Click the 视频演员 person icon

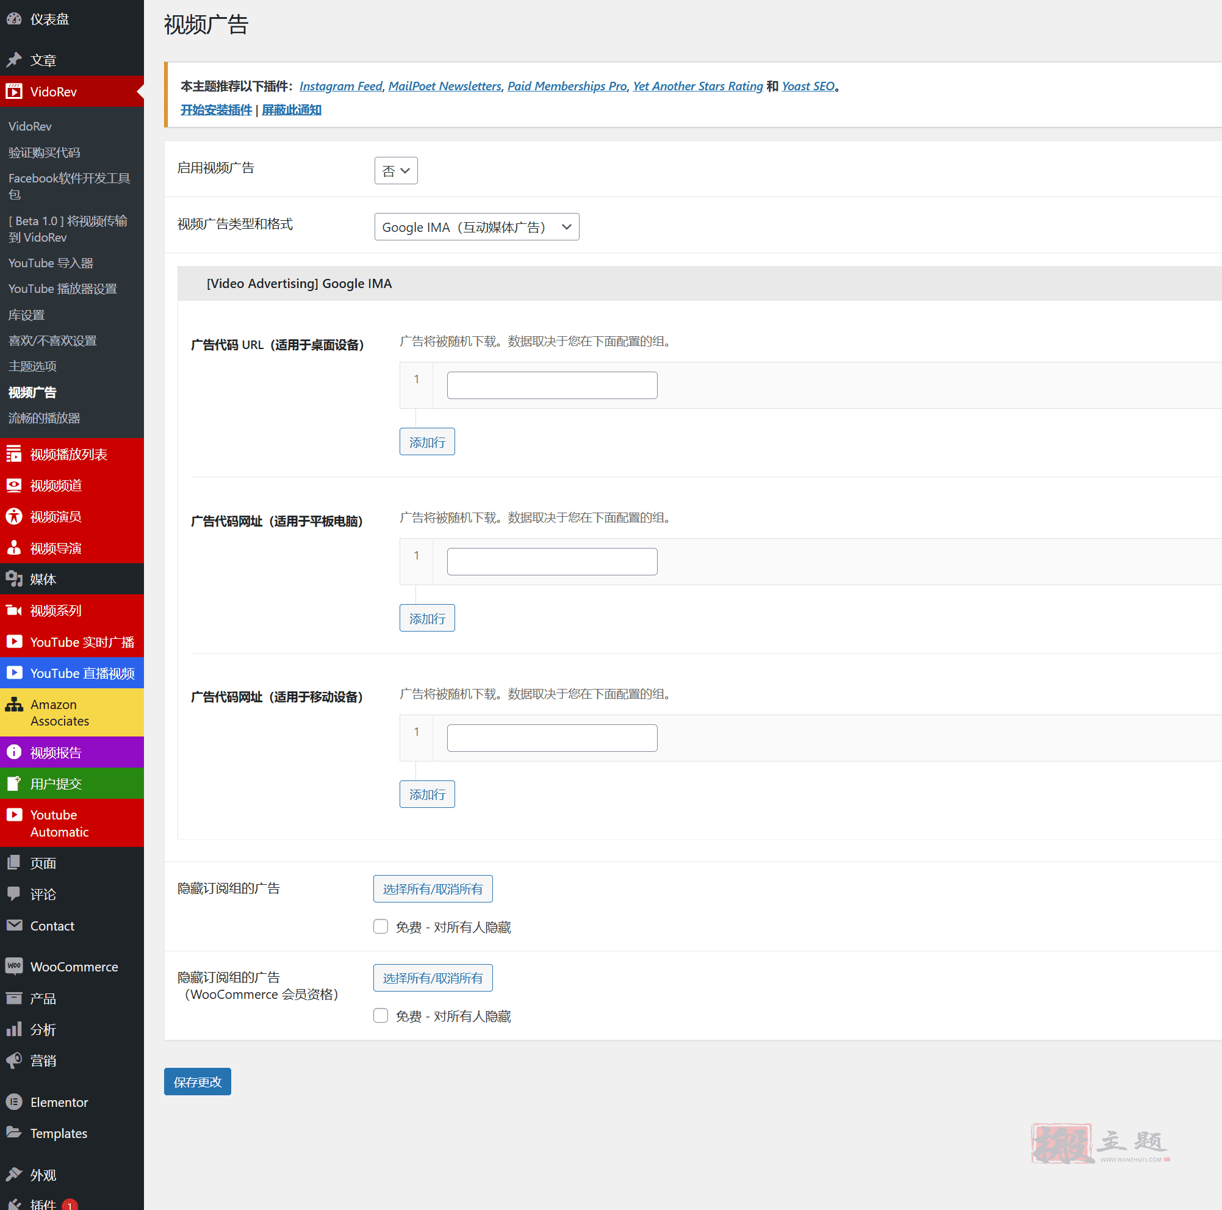[14, 516]
